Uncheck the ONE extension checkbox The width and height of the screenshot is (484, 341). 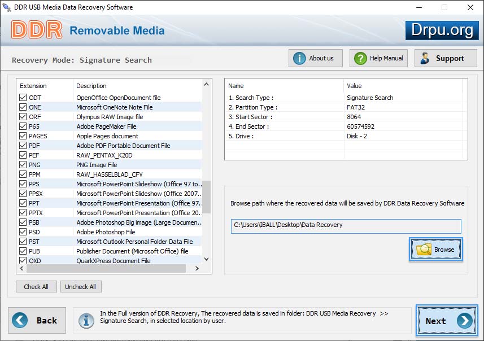click(x=23, y=107)
